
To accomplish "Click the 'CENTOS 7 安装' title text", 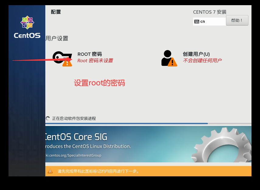I will pyautogui.click(x=210, y=12).
